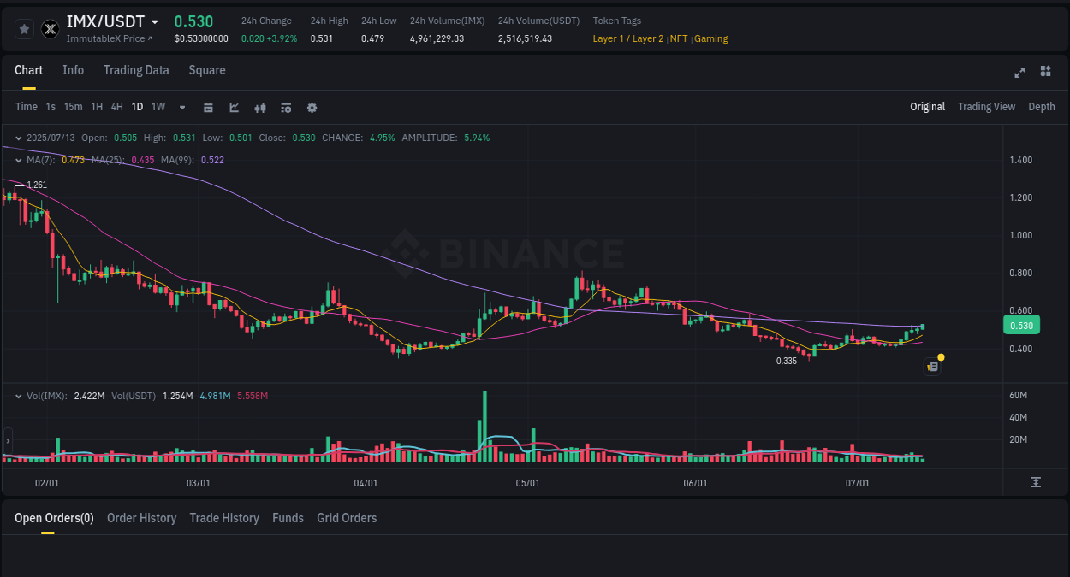Switch chart style using the line chart icon
This screenshot has width=1070, height=577.
tap(234, 107)
